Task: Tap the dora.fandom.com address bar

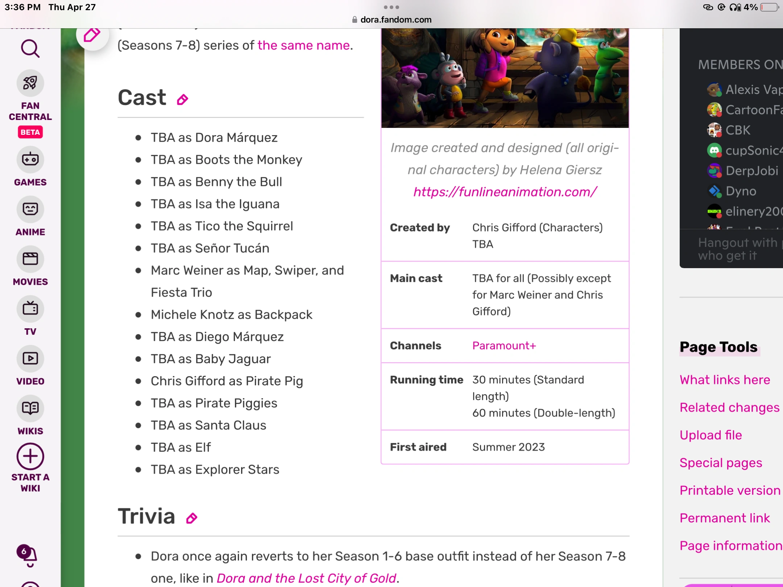Action: [395, 20]
